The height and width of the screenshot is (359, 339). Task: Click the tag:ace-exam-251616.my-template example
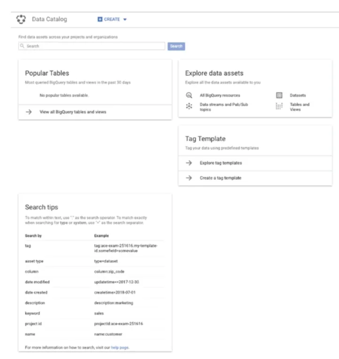pyautogui.click(x=126, y=248)
